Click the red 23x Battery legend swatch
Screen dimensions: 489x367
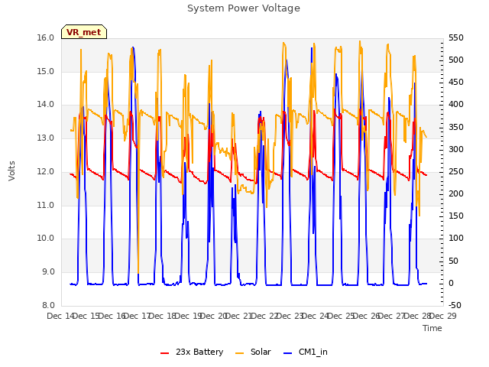[165, 353]
